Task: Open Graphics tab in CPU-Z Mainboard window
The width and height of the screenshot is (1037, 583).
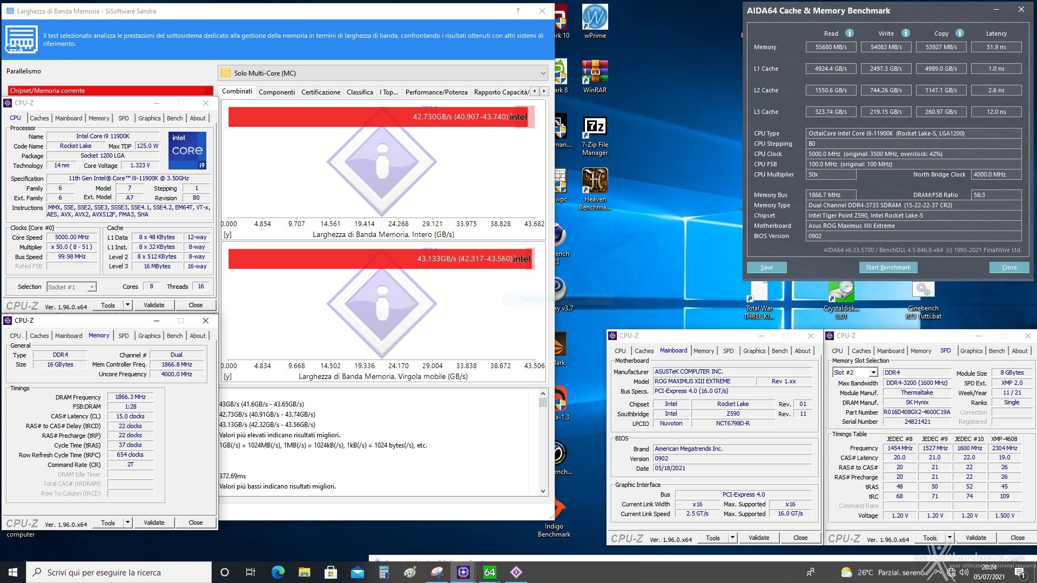Action: tap(754, 351)
